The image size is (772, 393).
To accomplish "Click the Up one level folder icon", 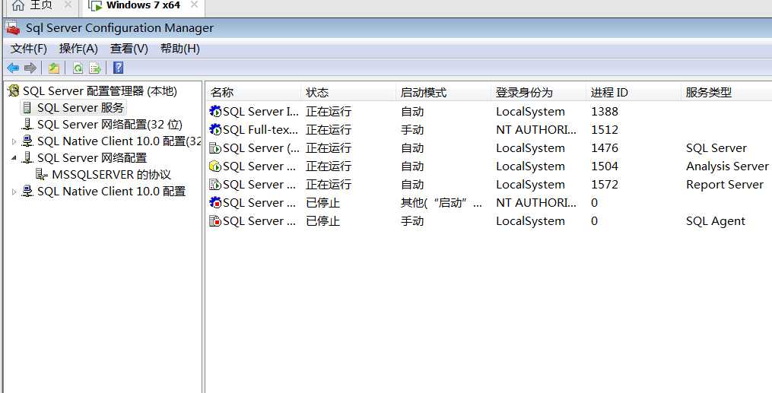I will (x=54, y=68).
